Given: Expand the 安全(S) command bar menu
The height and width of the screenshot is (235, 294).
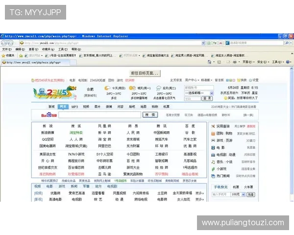Looking at the screenshot, I should click(263, 62).
